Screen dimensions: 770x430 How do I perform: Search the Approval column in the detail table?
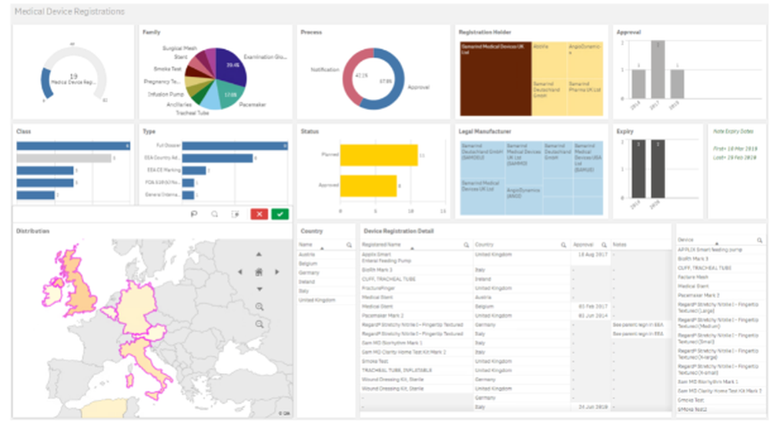coord(604,245)
